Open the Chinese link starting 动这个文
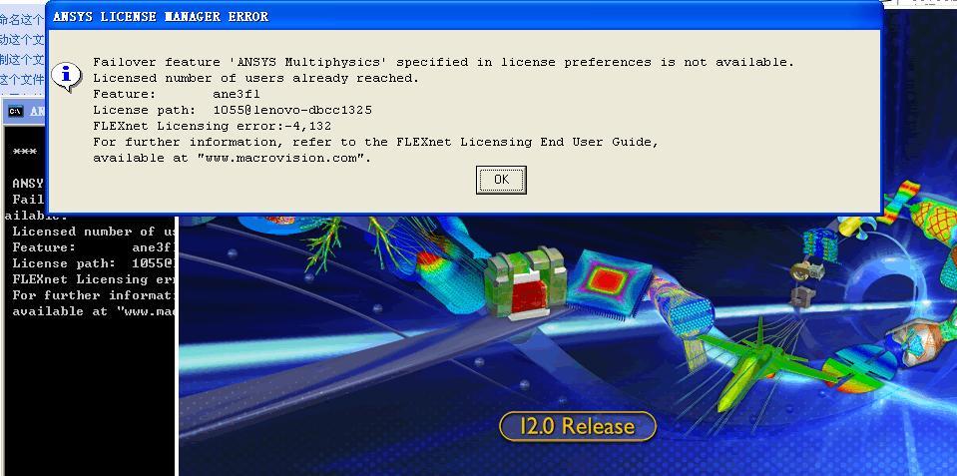957x476 pixels. tap(22, 40)
